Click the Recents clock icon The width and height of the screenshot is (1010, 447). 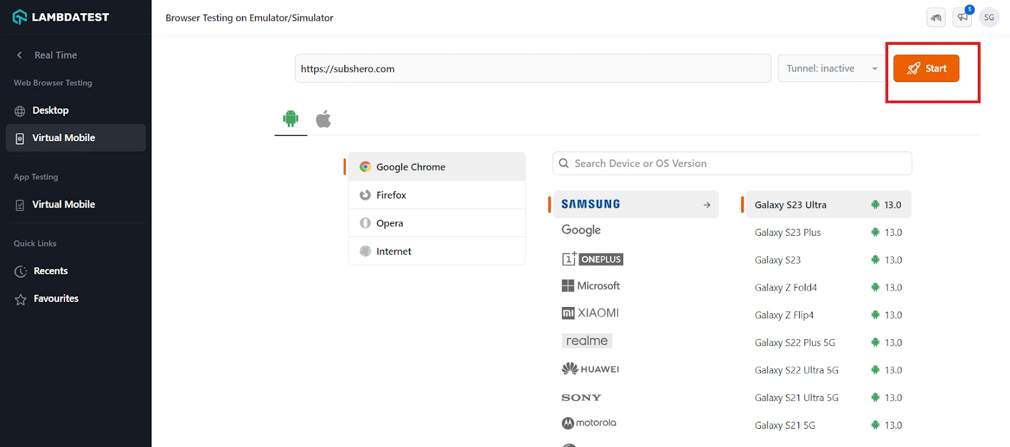pyautogui.click(x=21, y=272)
